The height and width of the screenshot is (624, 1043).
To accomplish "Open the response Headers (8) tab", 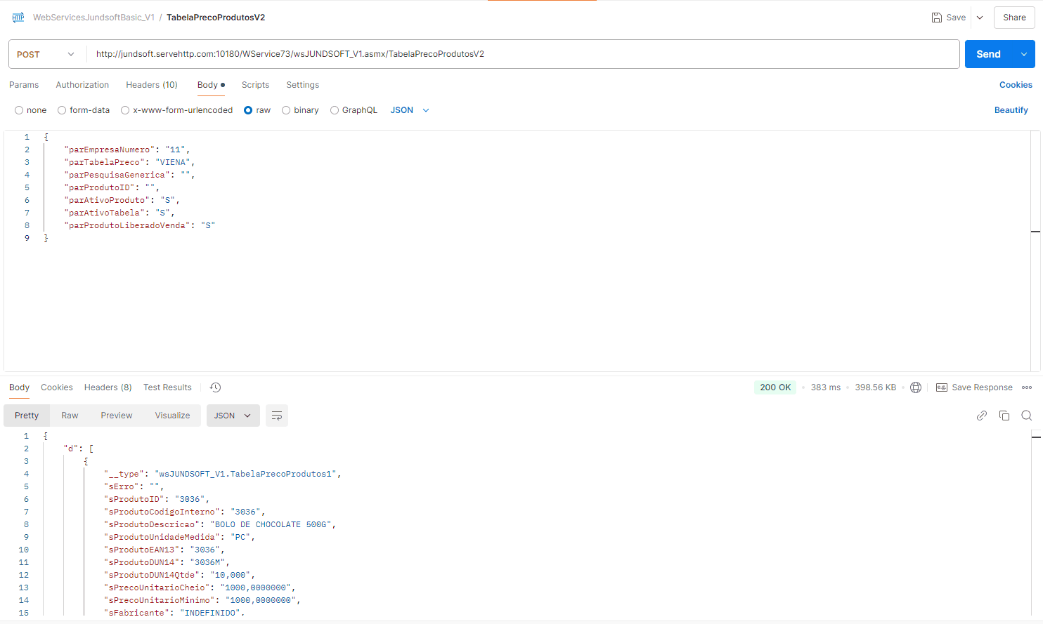I will pyautogui.click(x=108, y=387).
